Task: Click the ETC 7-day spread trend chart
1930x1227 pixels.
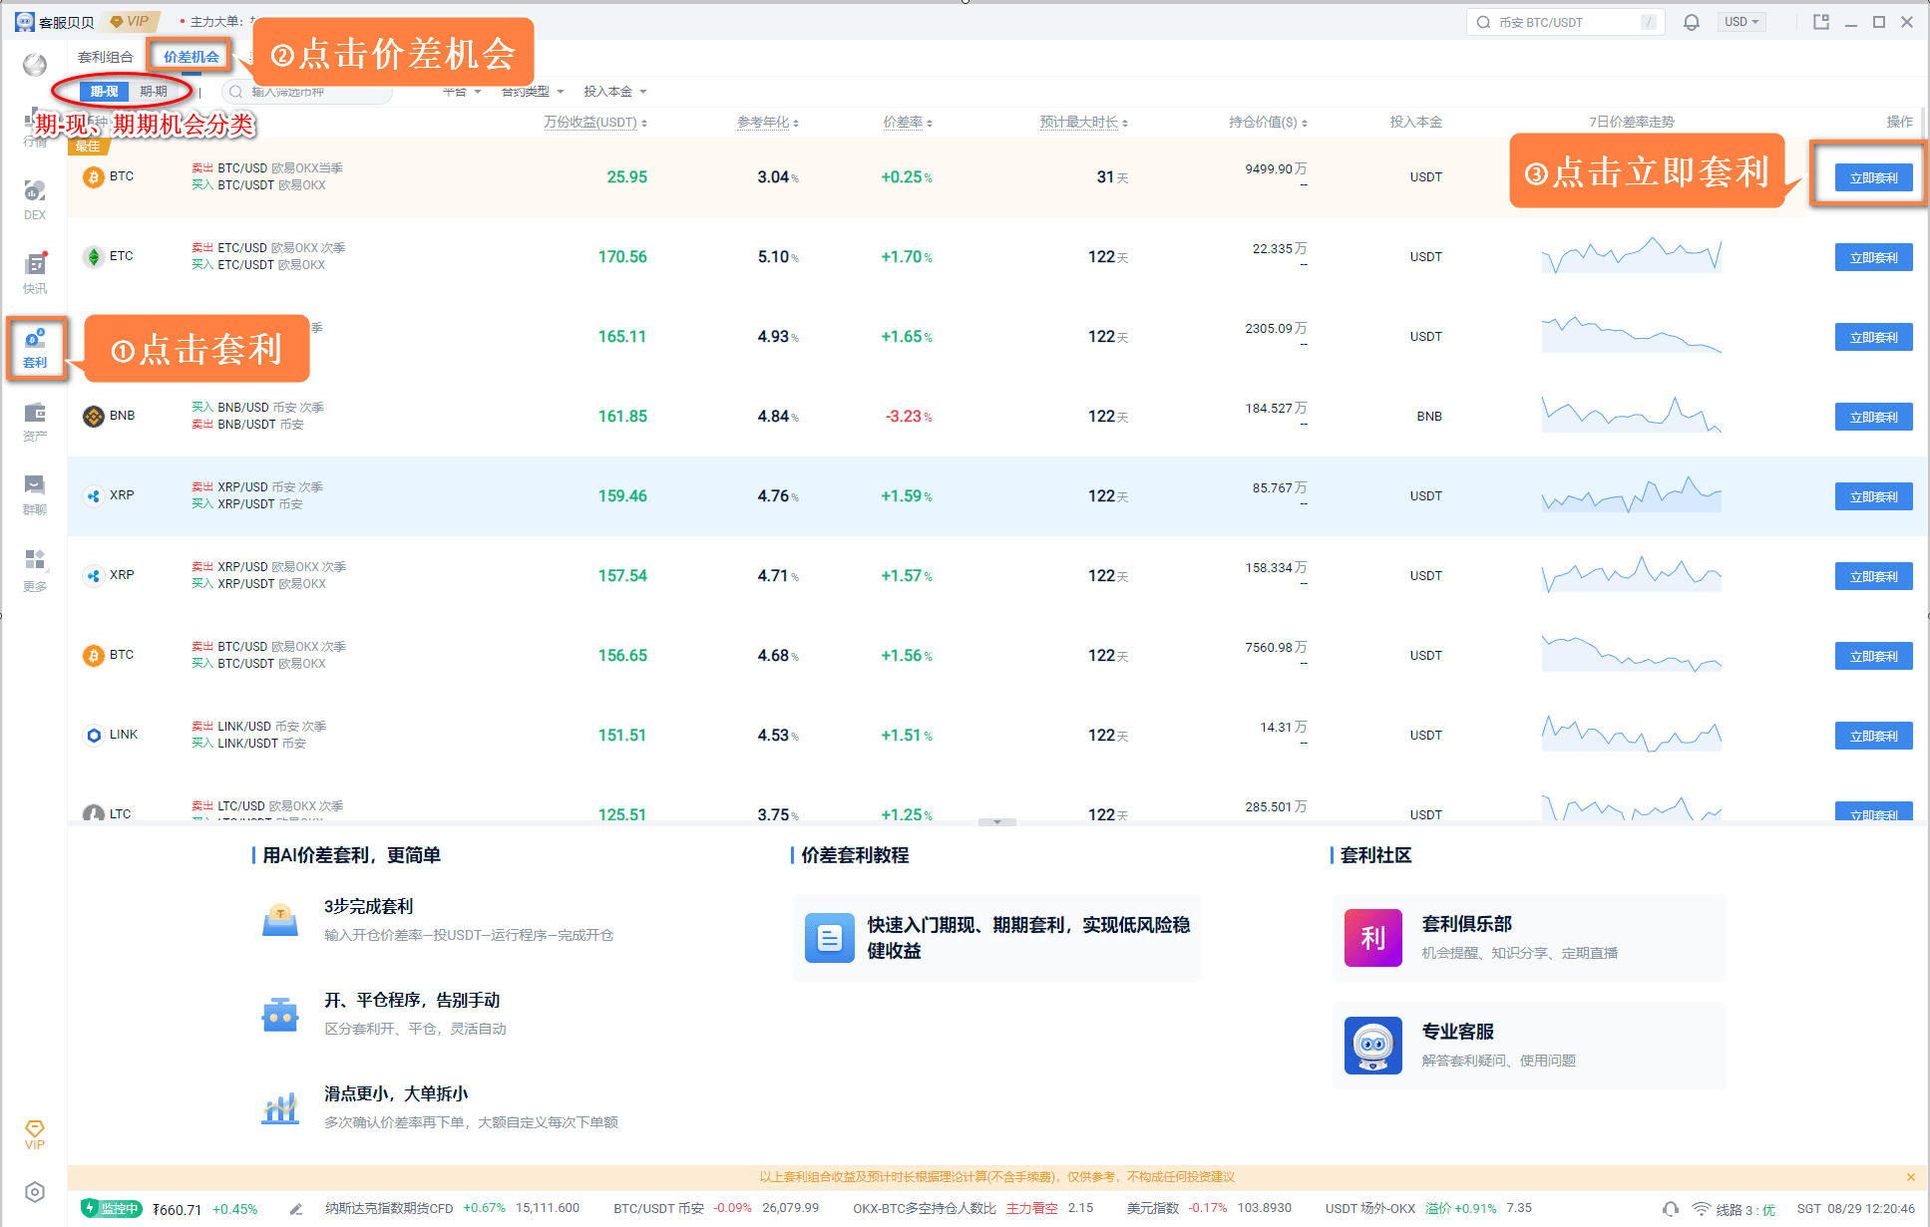Action: pyautogui.click(x=1632, y=255)
